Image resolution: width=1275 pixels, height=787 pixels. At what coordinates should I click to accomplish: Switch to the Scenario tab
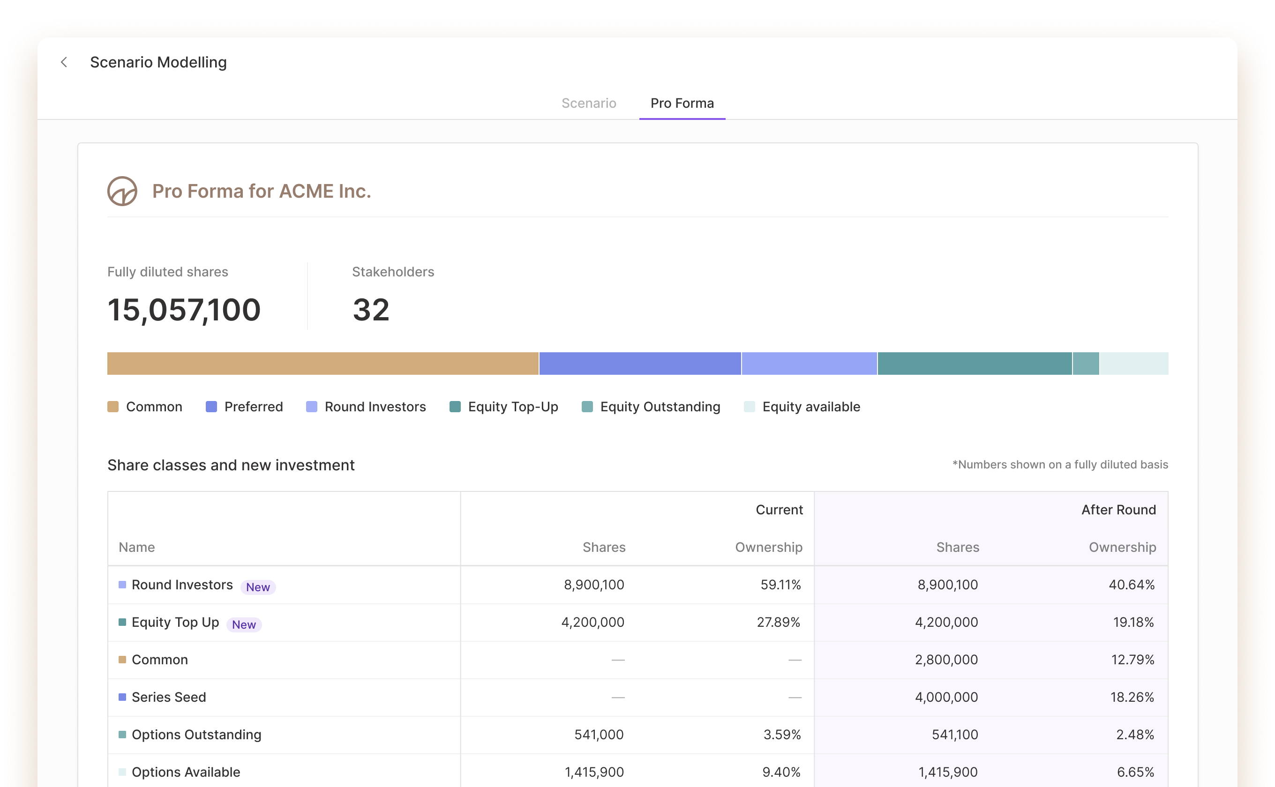click(x=589, y=103)
